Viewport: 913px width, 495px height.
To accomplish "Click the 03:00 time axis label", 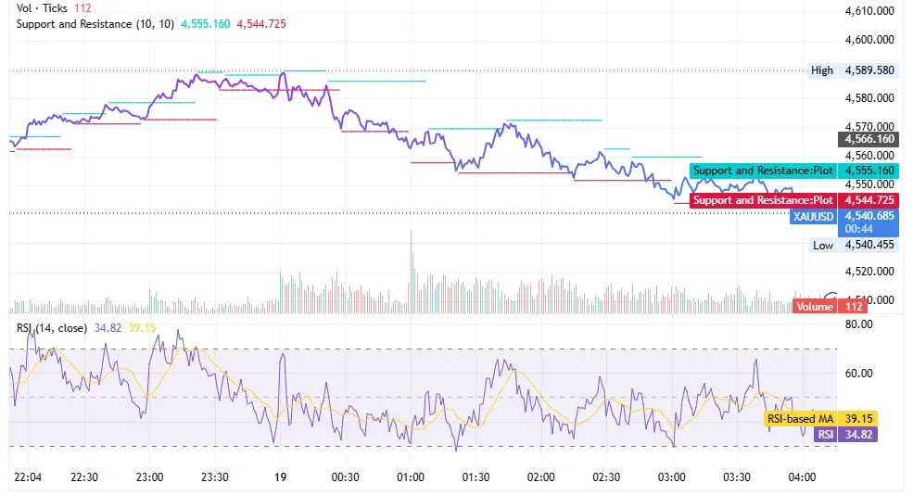I will [x=671, y=477].
